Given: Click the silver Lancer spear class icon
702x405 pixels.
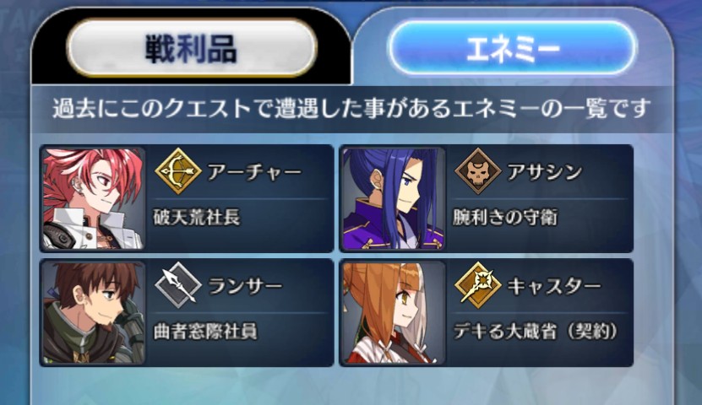Looking at the screenshot, I should pos(177,285).
